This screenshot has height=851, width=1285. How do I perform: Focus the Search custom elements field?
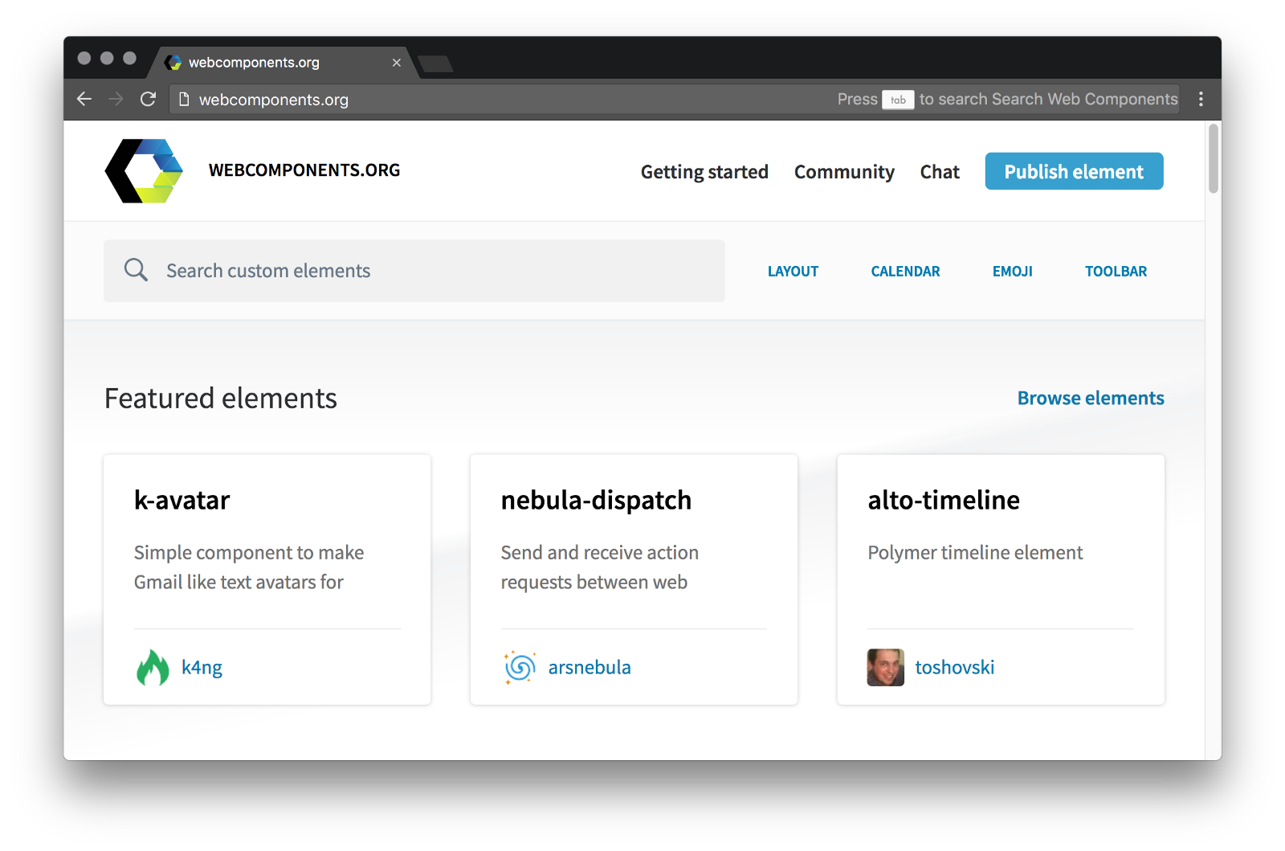point(434,271)
